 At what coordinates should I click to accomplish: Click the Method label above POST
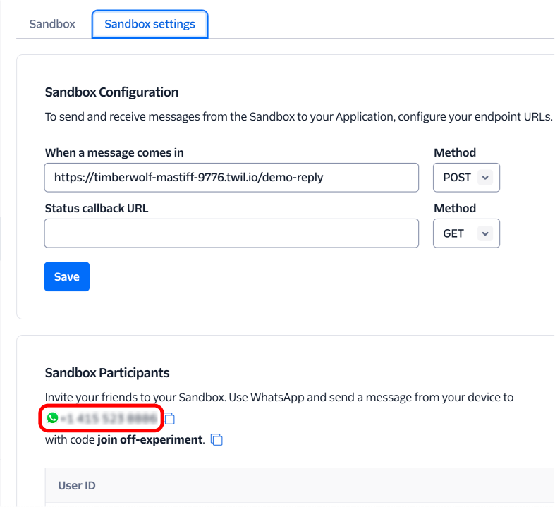click(454, 152)
